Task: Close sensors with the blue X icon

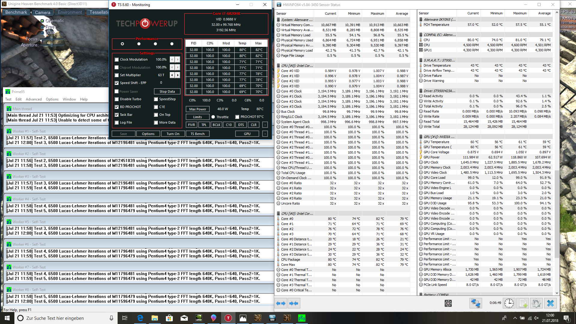Action: coord(550,303)
